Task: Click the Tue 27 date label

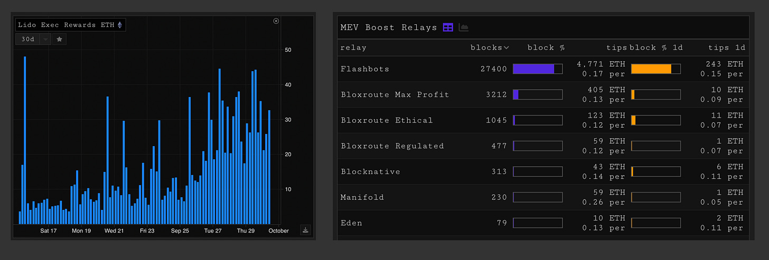Action: click(213, 231)
